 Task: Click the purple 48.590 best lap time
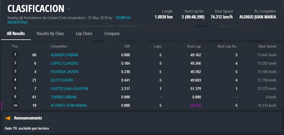click(196, 105)
